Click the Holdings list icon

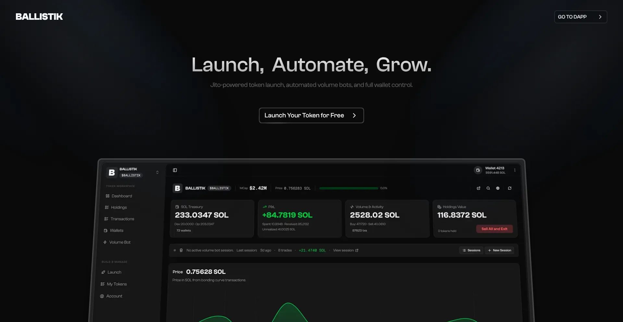(x=107, y=208)
